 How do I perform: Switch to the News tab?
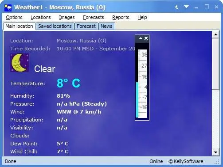(106, 26)
